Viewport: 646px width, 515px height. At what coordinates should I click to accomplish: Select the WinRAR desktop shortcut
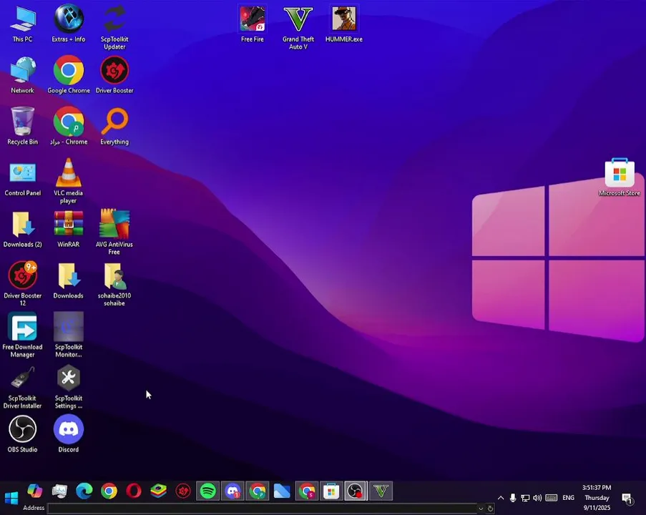tap(69, 230)
